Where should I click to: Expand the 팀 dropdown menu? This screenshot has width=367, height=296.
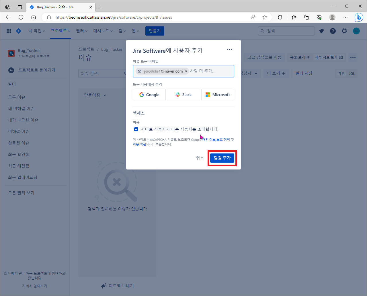click(x=122, y=31)
